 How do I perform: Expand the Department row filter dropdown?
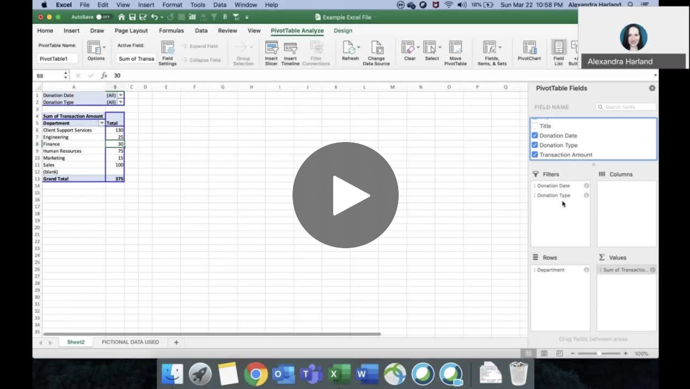pyautogui.click(x=101, y=123)
